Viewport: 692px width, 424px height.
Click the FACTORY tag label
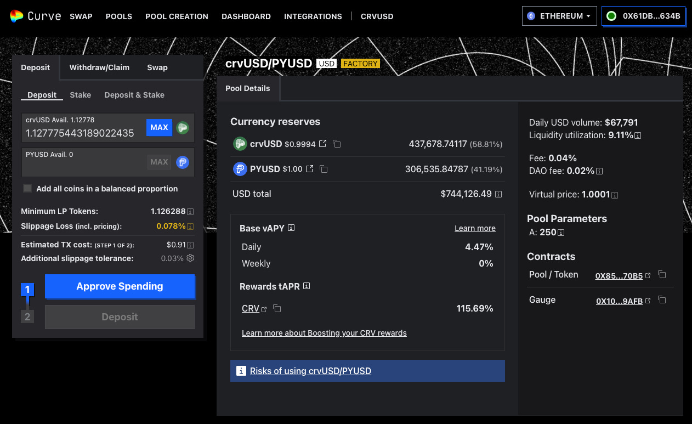[x=360, y=64]
